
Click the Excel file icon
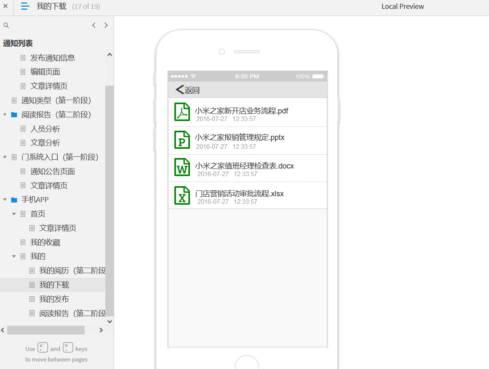(x=182, y=195)
